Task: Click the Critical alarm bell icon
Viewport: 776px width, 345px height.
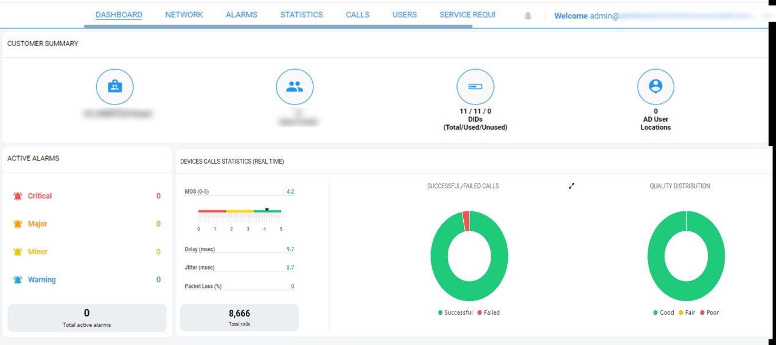Action: pyautogui.click(x=18, y=195)
